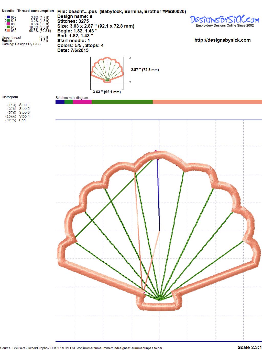Screen dimensions: 262x350
Task: Click the Source file path at bottom
Action: (x=81, y=348)
